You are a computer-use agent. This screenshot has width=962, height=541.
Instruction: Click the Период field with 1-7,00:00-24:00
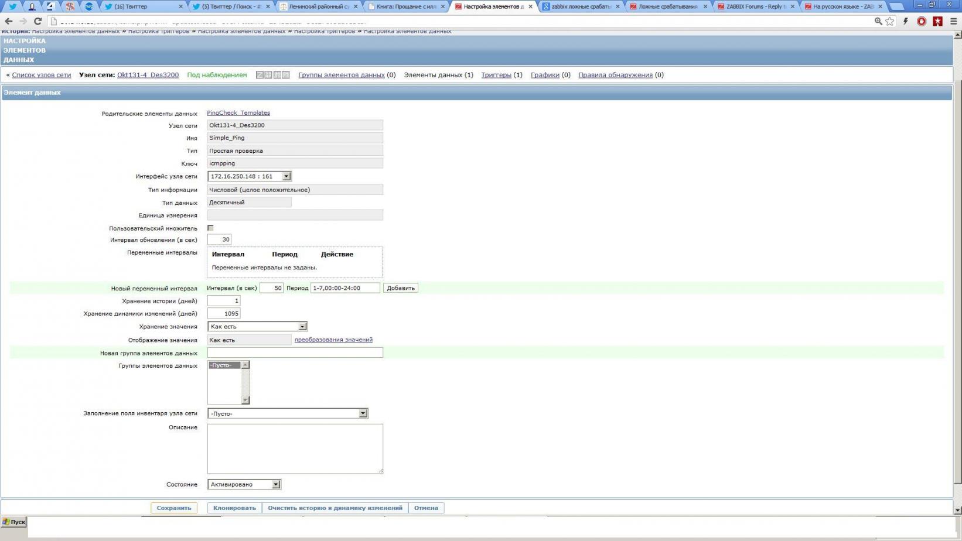(345, 288)
